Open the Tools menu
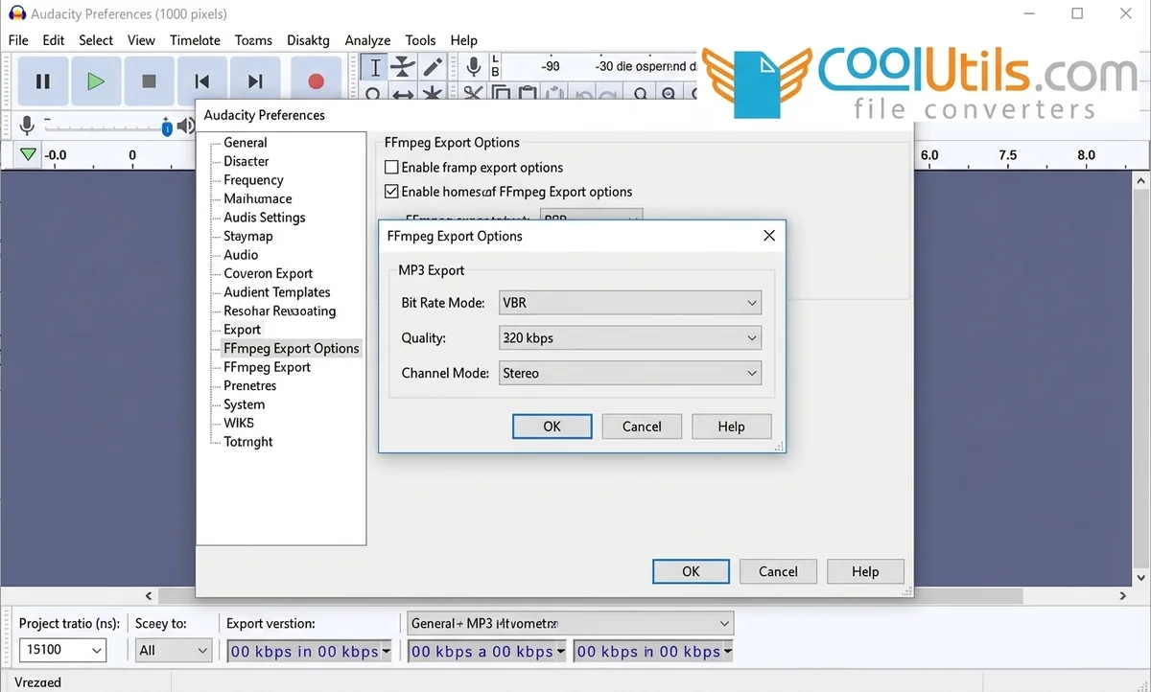 coord(420,40)
